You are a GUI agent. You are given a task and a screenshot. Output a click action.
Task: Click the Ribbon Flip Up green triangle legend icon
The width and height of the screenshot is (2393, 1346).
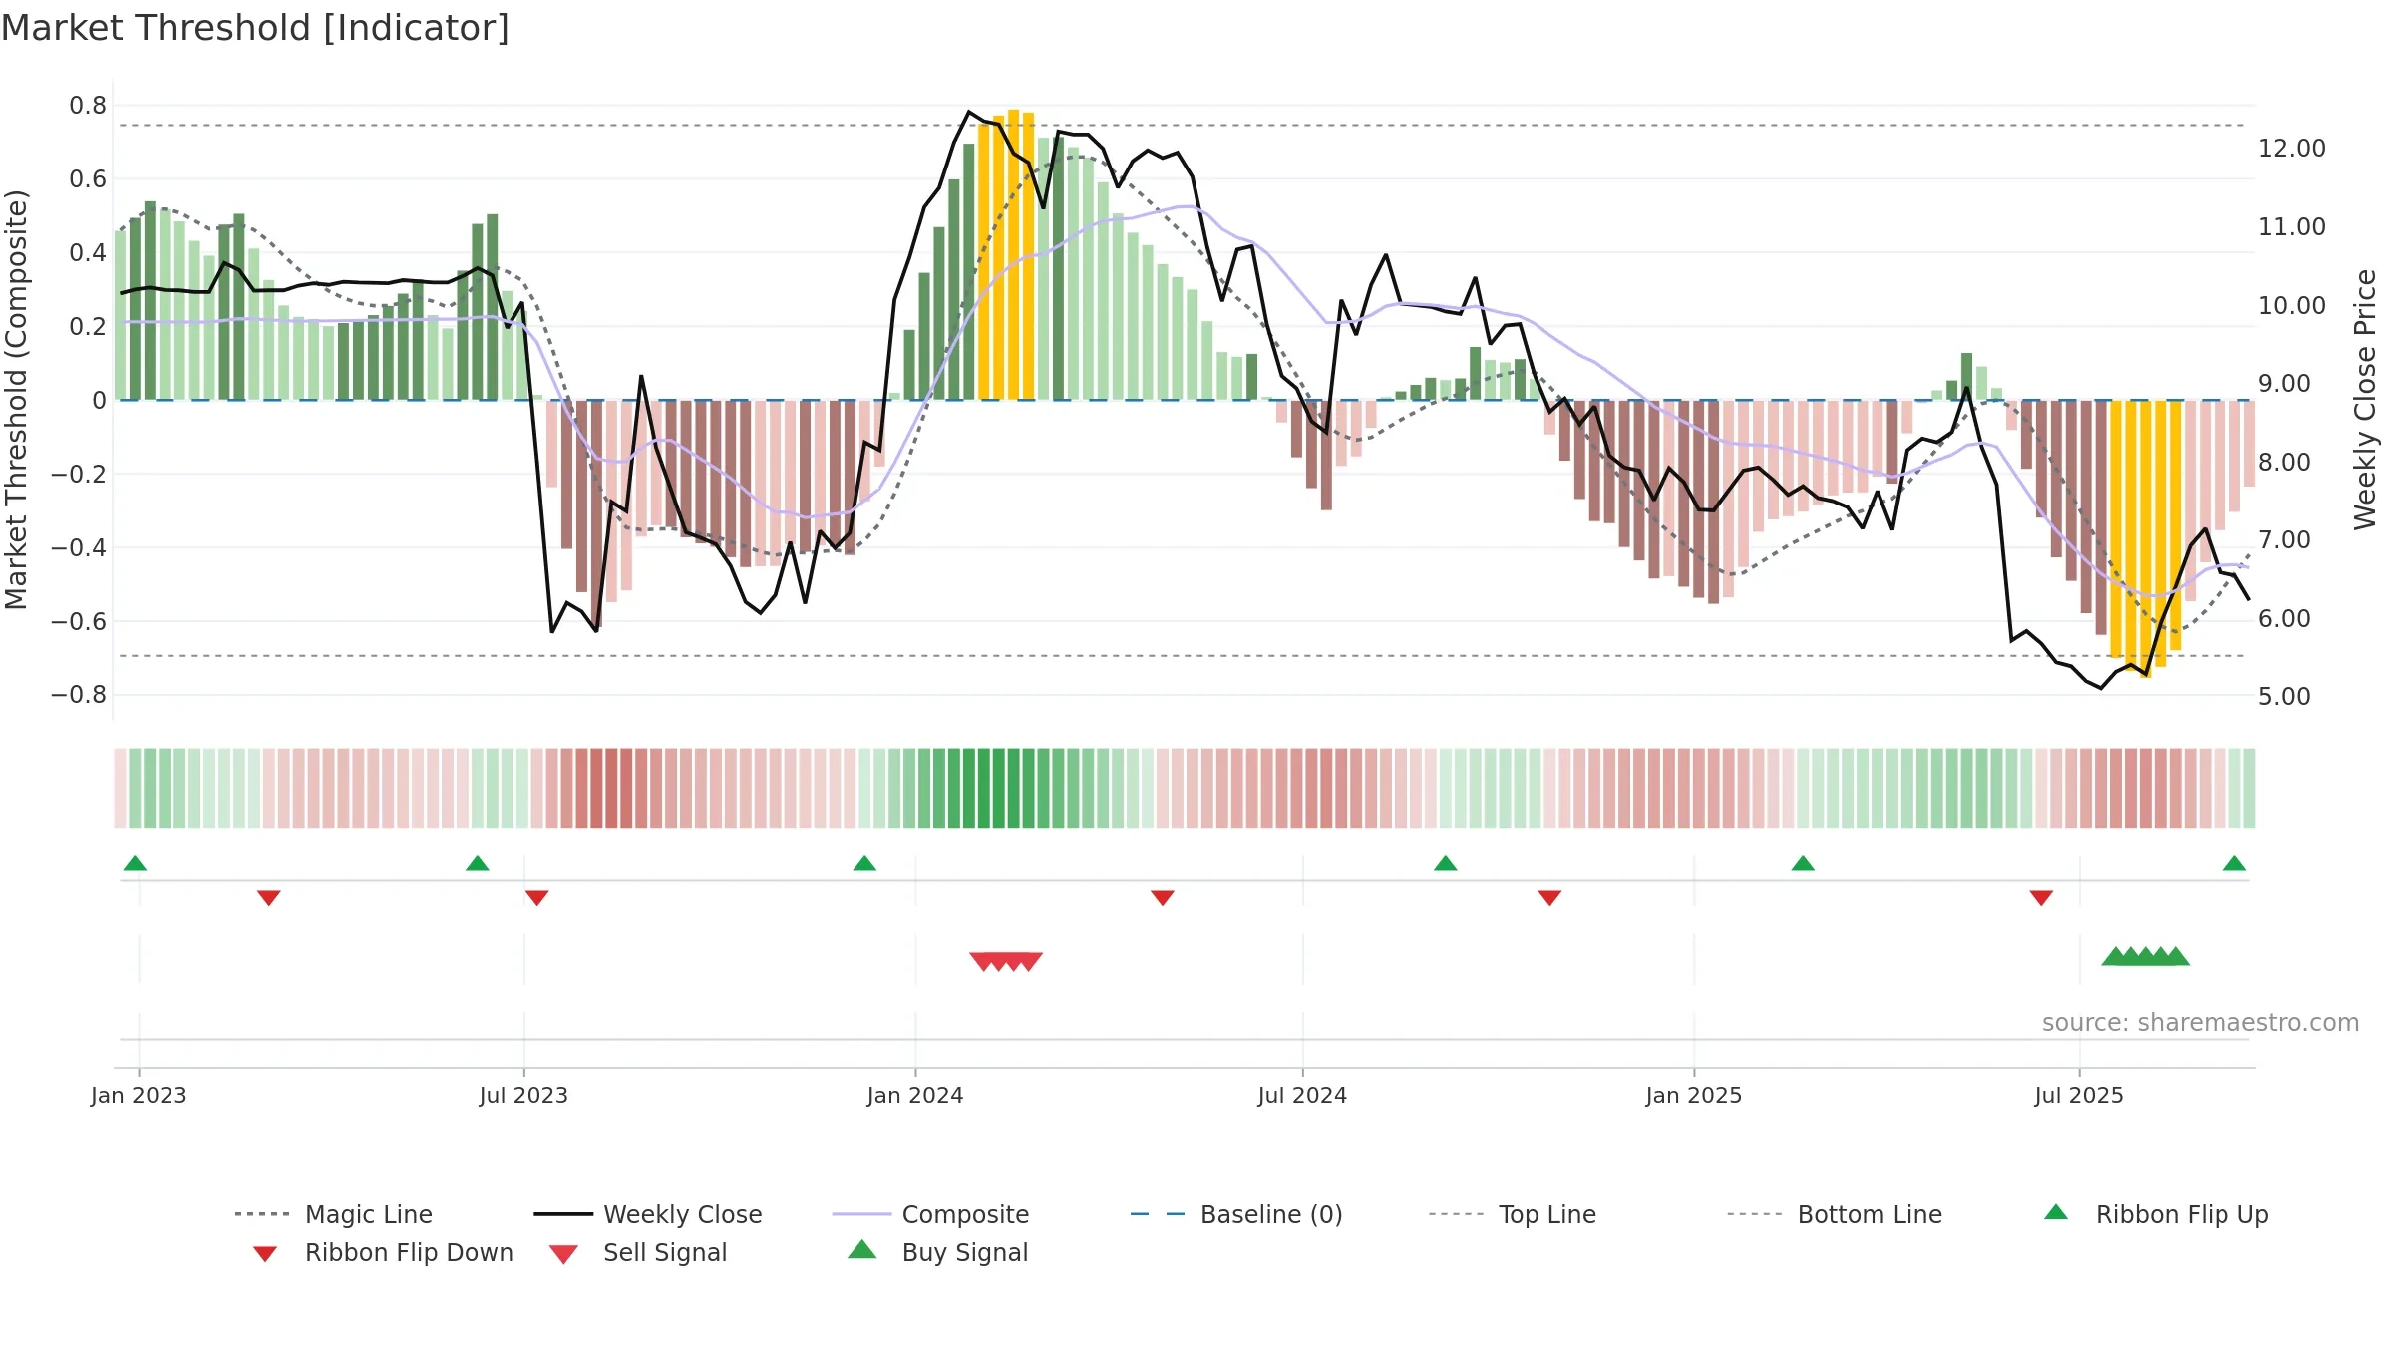2056,1212
